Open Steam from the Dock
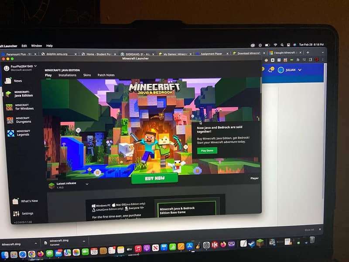 252,243
